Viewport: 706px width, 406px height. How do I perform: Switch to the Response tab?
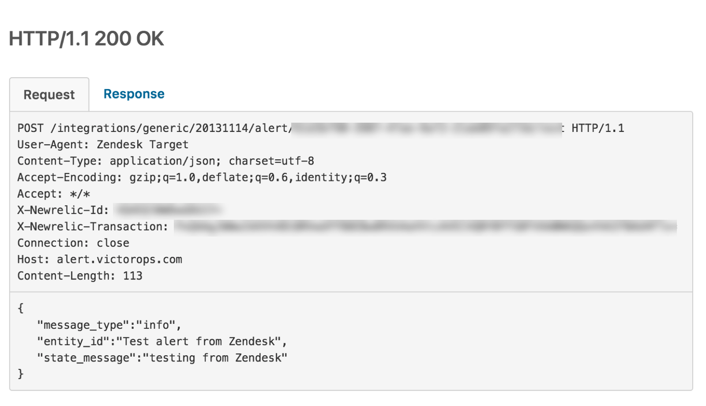click(134, 94)
